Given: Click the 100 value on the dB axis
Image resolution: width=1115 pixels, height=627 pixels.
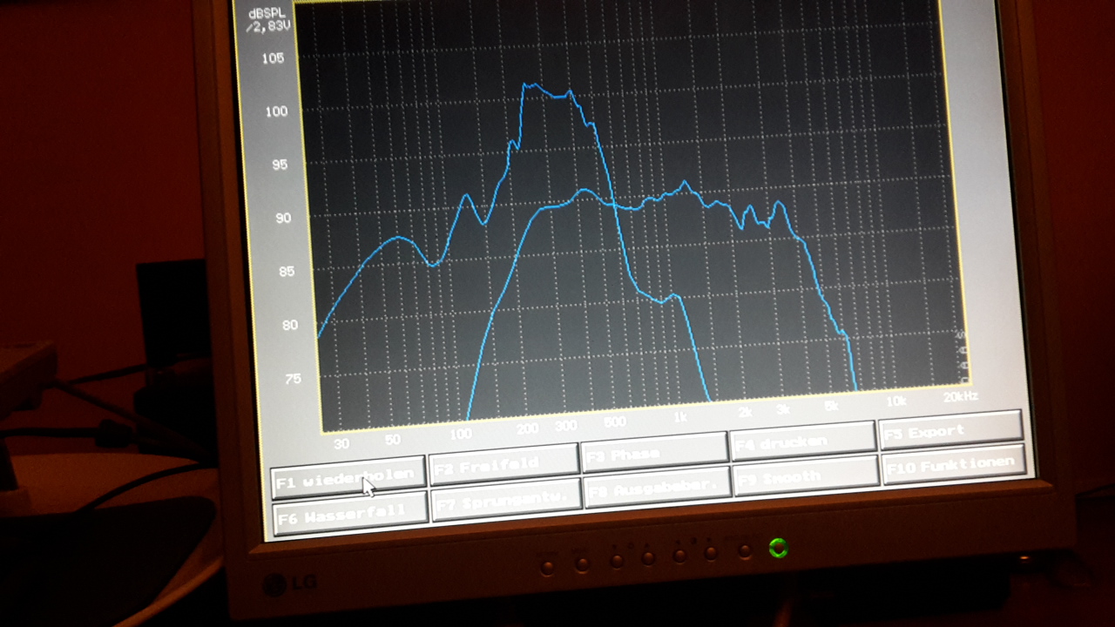Looking at the screenshot, I should coord(275,111).
